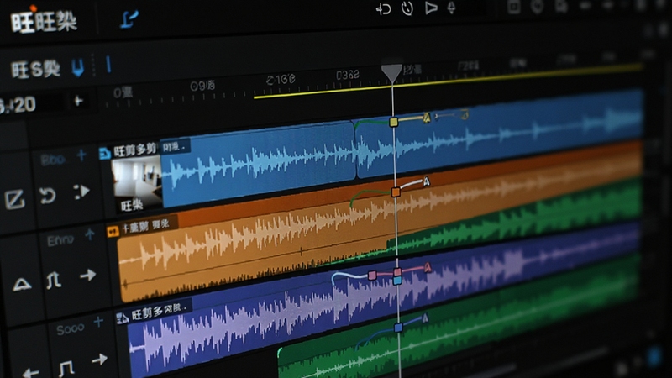Image resolution: width=672 pixels, height=378 pixels.
Task: Select the yellow keyframe on blue clip
Action: 393,122
